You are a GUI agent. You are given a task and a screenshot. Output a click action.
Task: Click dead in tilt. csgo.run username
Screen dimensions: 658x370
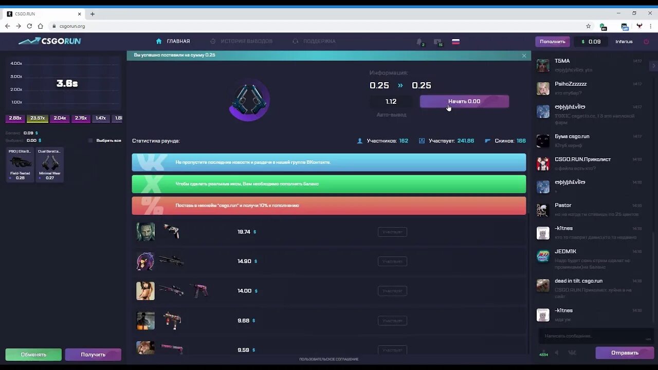pyautogui.click(x=578, y=281)
